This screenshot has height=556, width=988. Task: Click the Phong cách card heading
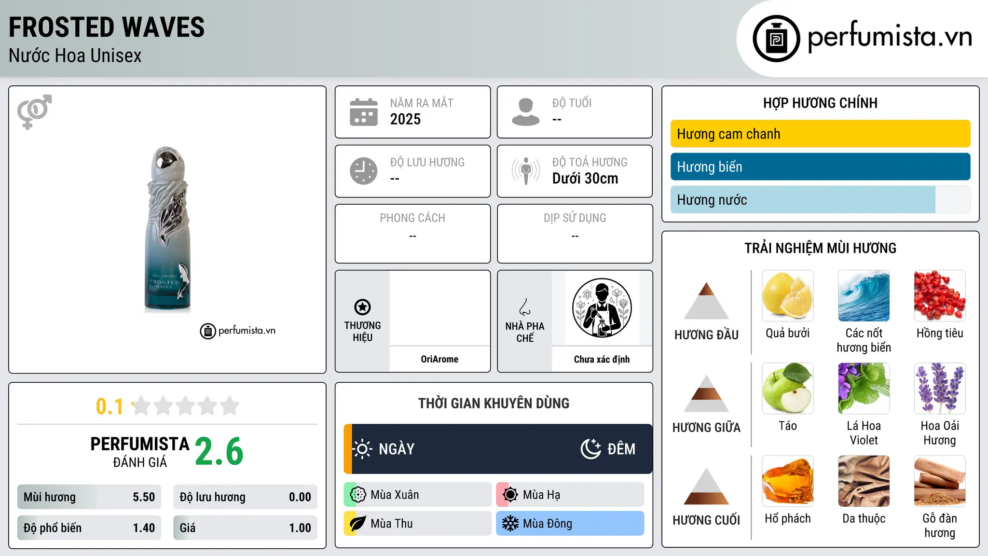pos(412,218)
